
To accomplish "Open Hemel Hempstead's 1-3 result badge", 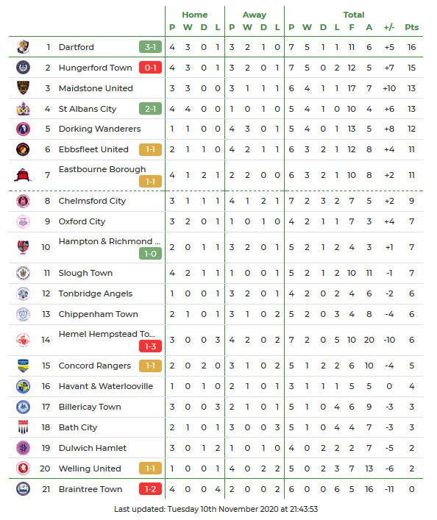I will [150, 346].
